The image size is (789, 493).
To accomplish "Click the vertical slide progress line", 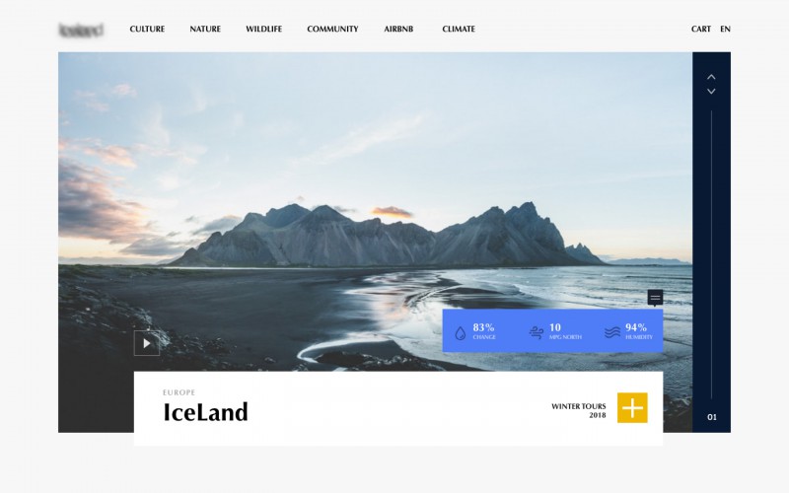I will pyautogui.click(x=711, y=255).
